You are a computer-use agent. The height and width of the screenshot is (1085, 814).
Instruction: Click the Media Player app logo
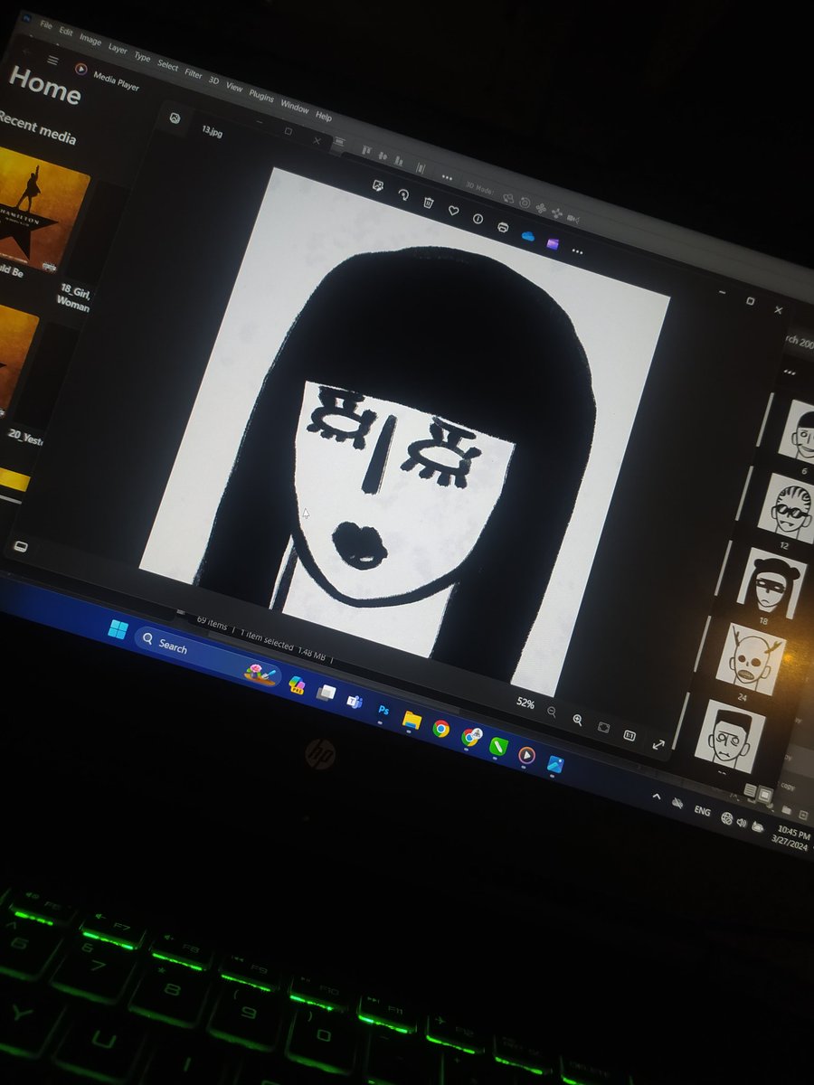80,69
